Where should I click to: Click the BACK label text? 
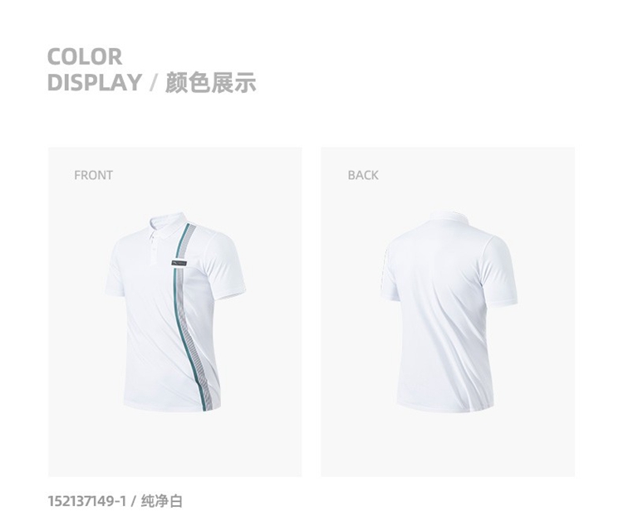pos(363,175)
